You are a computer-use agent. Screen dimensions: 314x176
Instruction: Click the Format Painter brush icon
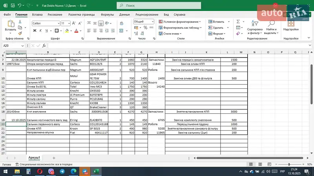pos(21,34)
